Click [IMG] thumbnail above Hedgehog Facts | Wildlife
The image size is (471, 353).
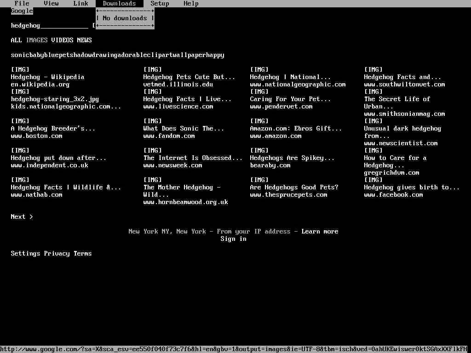click(x=20, y=180)
